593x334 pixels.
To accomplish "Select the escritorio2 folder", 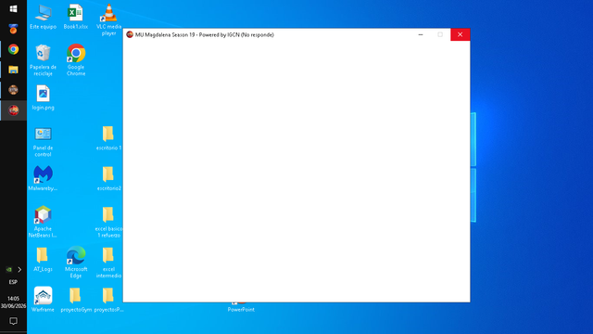I will (108, 178).
